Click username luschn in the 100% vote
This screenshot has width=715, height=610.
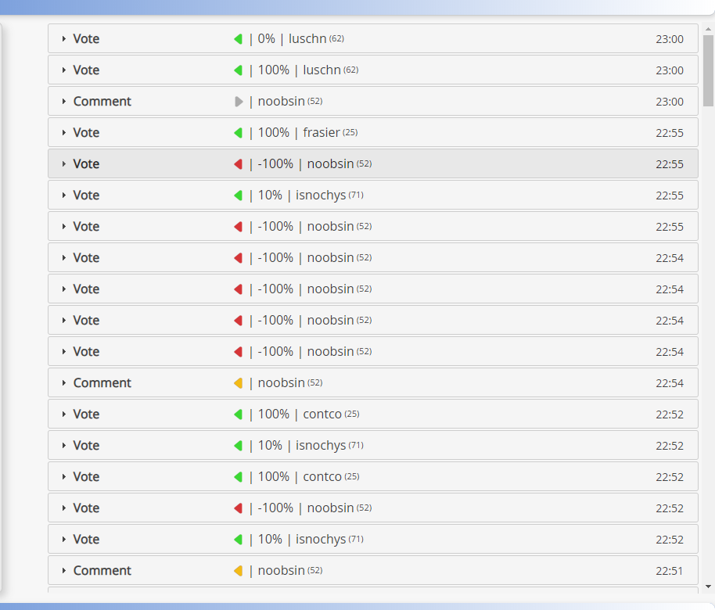(322, 70)
